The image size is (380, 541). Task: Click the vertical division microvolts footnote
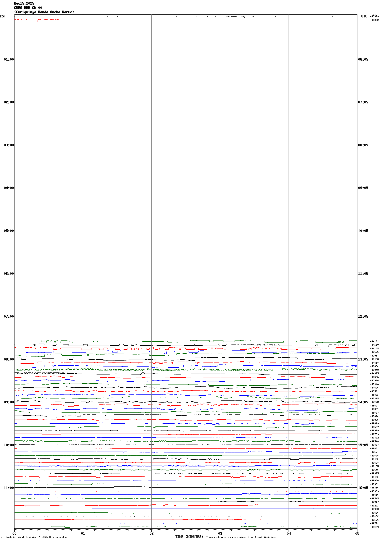click(36, 537)
